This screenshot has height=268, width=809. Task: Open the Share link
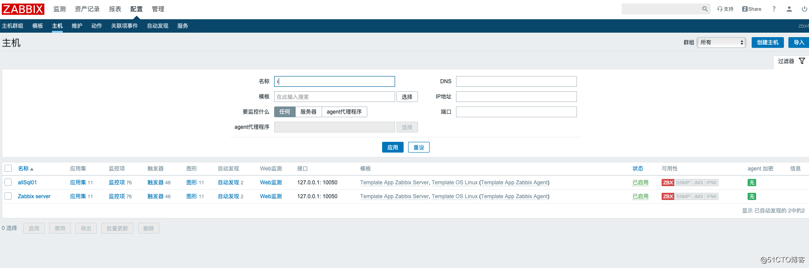(752, 9)
